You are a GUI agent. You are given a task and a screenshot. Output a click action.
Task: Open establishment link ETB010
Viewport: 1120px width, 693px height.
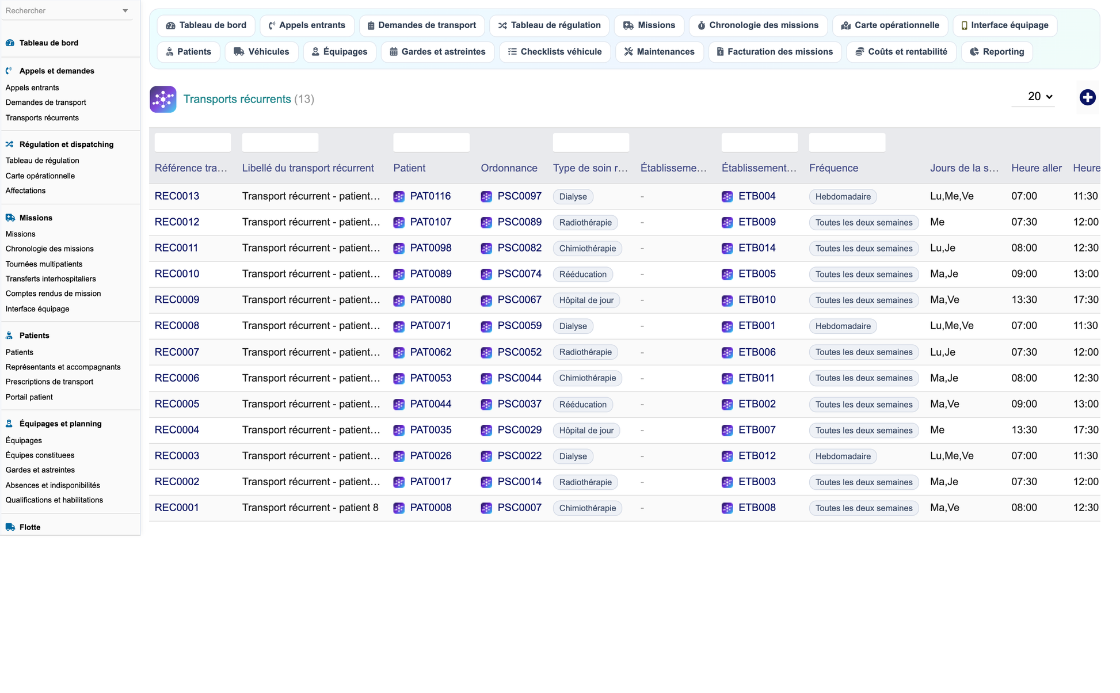[757, 300]
